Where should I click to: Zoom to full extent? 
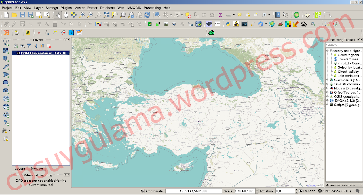(x=107, y=15)
